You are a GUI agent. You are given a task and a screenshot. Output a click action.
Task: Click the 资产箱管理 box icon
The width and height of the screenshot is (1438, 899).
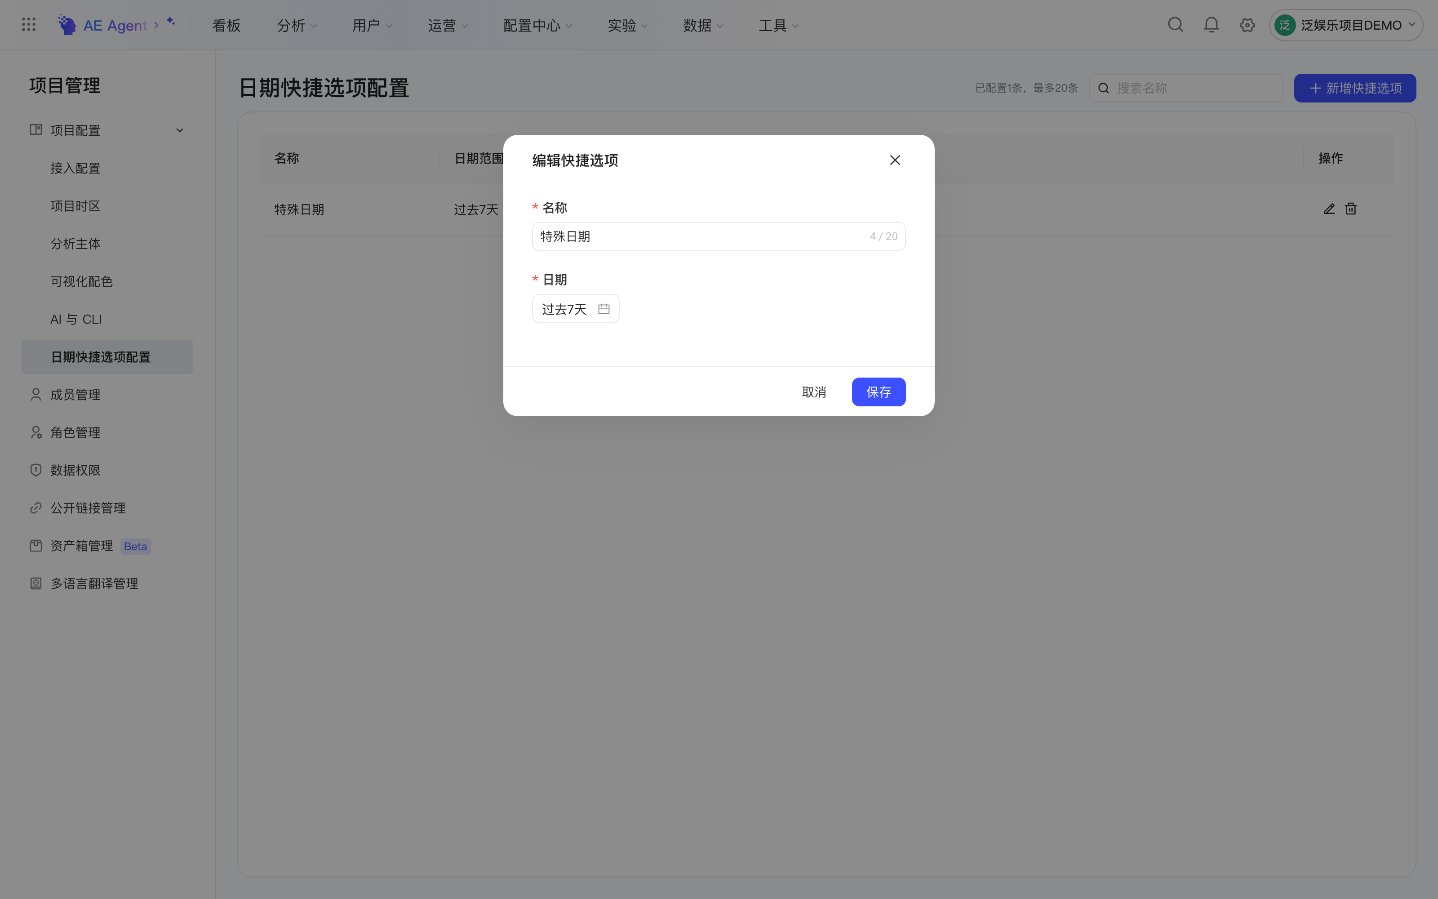pos(36,545)
